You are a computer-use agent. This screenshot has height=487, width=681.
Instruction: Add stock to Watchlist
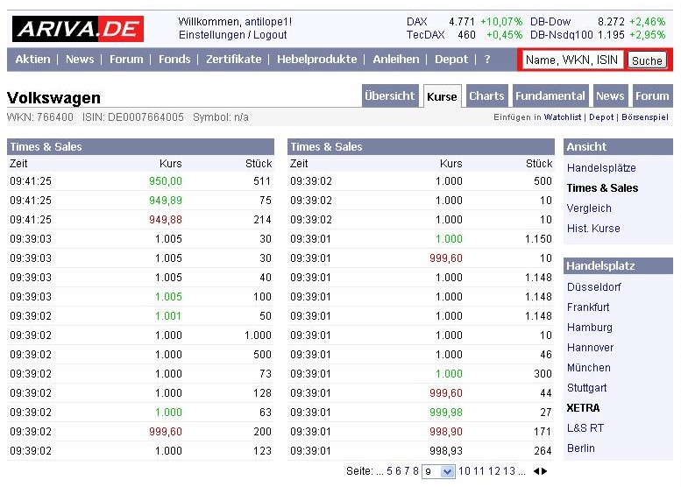coord(563,116)
